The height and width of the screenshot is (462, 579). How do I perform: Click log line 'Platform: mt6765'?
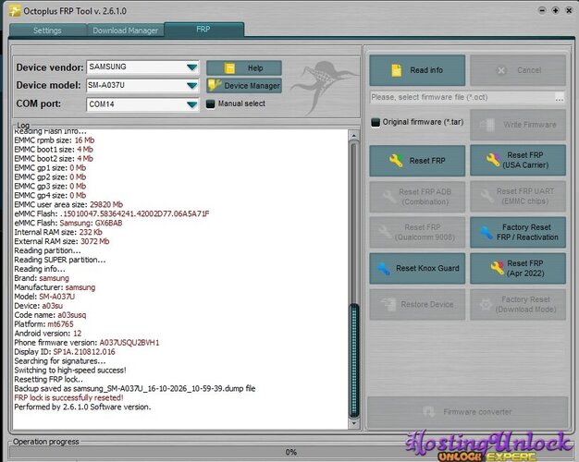point(44,324)
